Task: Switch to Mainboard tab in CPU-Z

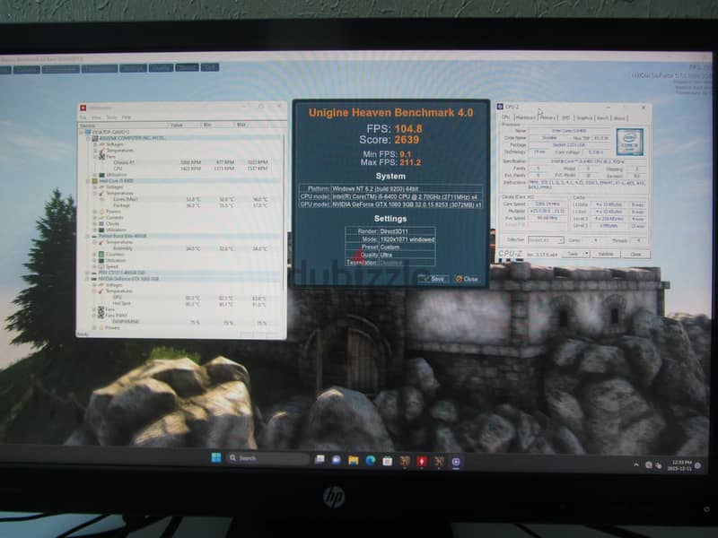Action: [526, 118]
